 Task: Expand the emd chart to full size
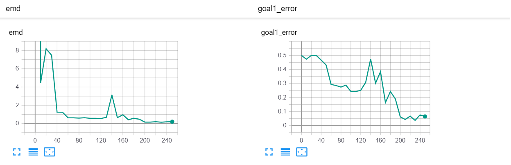coord(16,152)
